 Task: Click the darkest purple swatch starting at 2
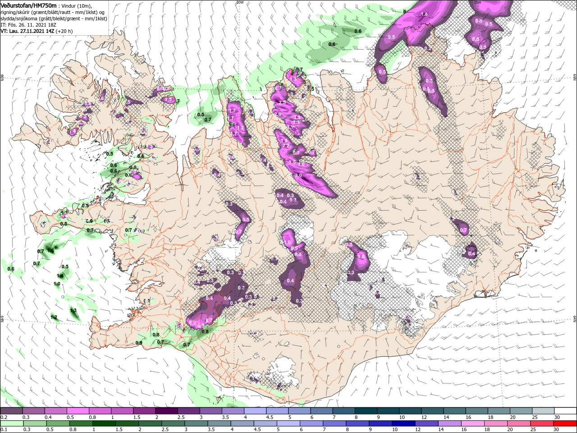point(166,411)
